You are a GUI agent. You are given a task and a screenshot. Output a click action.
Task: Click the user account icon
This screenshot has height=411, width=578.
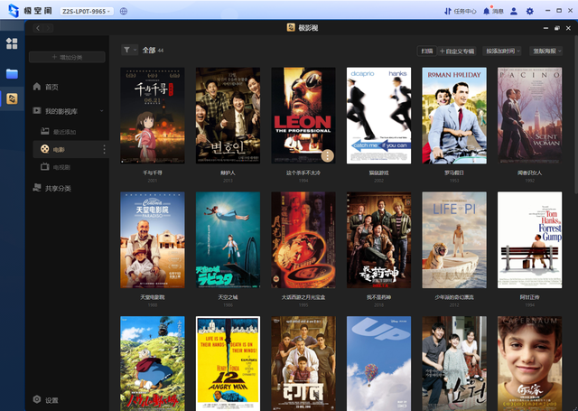(514, 12)
